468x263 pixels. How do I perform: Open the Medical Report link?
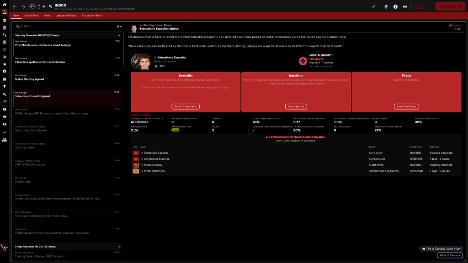(x=321, y=55)
